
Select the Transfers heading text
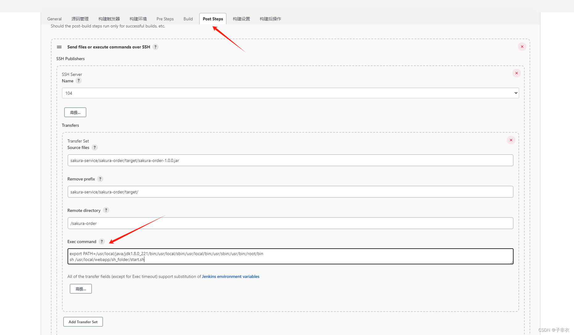click(x=70, y=125)
